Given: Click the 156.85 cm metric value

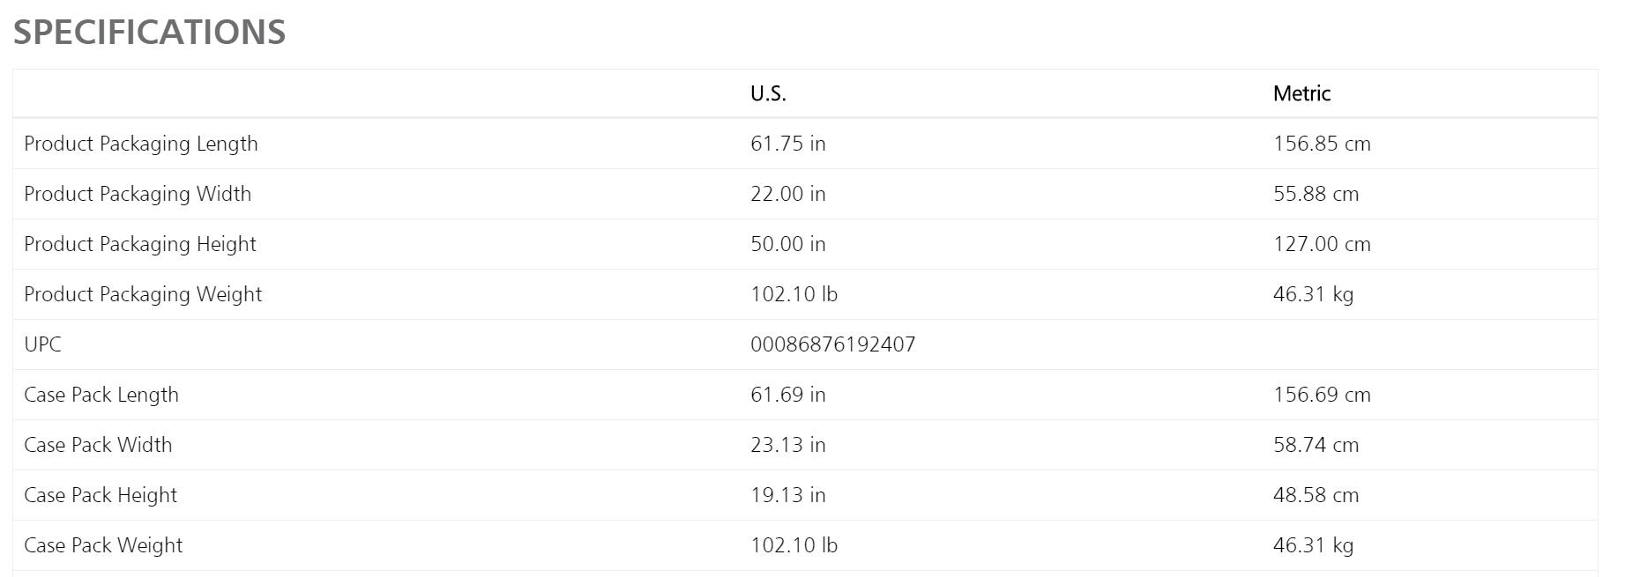Looking at the screenshot, I should (x=1322, y=144).
